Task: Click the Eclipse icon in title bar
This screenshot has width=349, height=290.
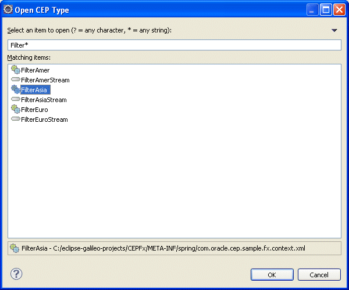Action: click(x=8, y=9)
